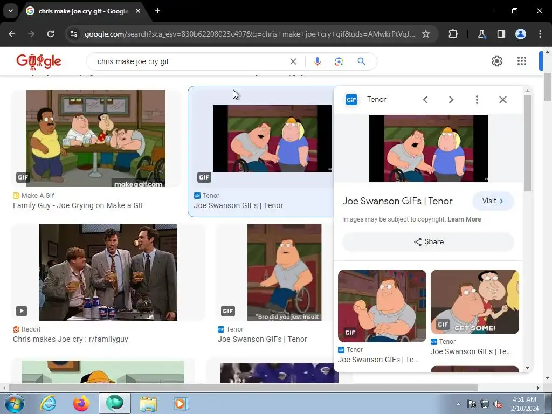This screenshot has height=414, width=552.
Task: Submit search with the magnifier icon
Action: (361, 61)
